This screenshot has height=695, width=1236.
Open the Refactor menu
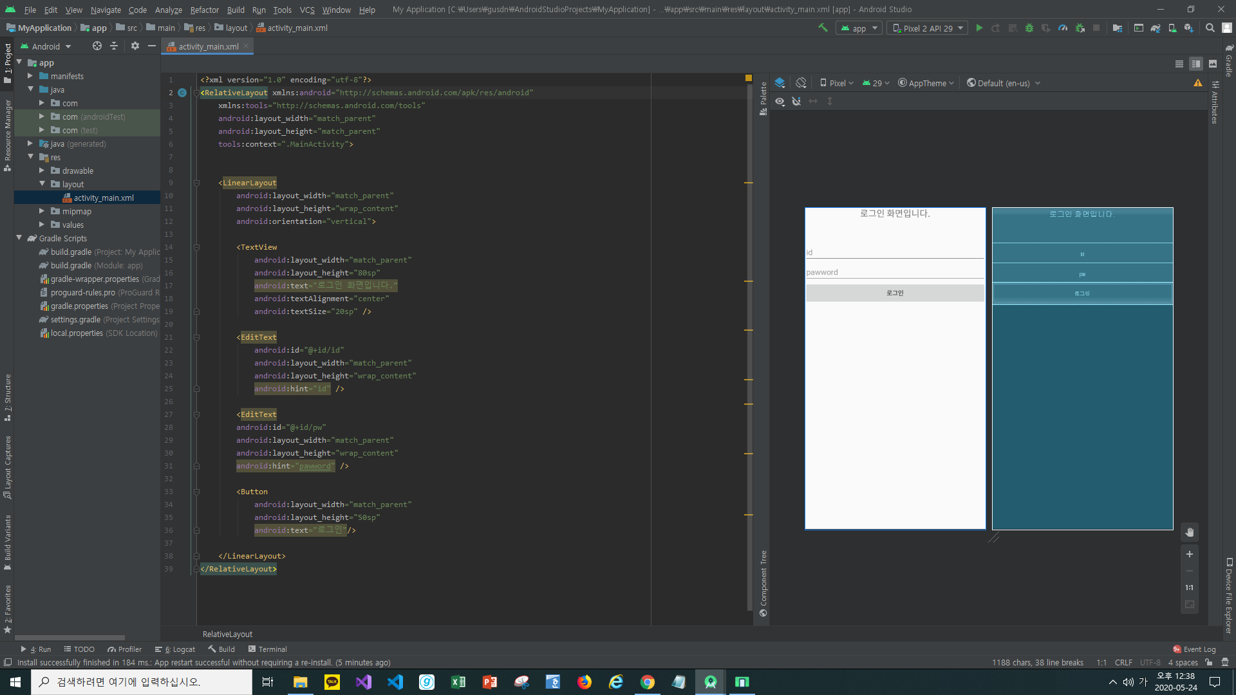point(204,10)
